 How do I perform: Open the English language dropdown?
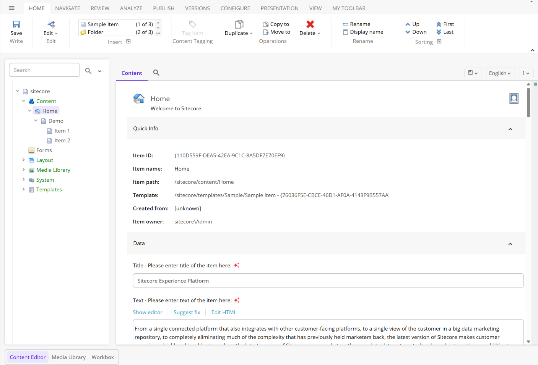coord(500,73)
